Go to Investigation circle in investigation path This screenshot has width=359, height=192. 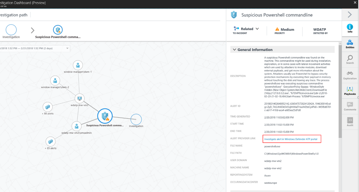[11, 30]
